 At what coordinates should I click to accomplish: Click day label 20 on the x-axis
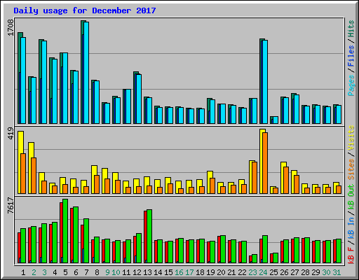click(221, 272)
